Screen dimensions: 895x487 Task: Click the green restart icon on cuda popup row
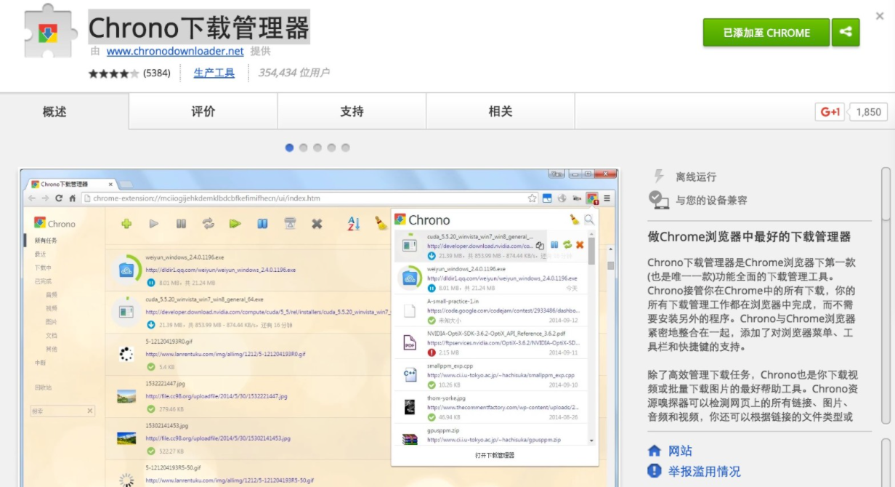(567, 245)
